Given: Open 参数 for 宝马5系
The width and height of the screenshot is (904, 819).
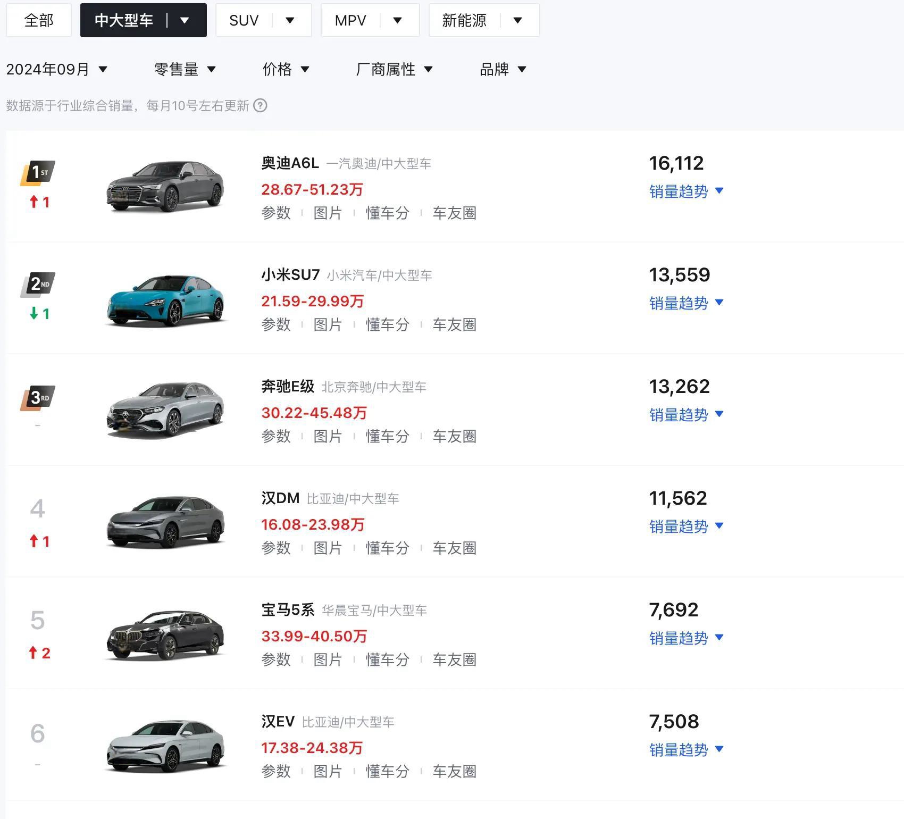Looking at the screenshot, I should pos(276,659).
